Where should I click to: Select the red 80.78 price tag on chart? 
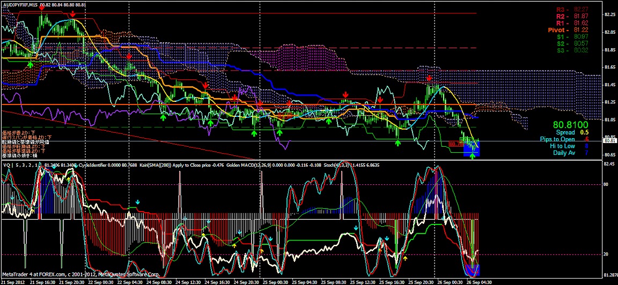[x=455, y=144]
